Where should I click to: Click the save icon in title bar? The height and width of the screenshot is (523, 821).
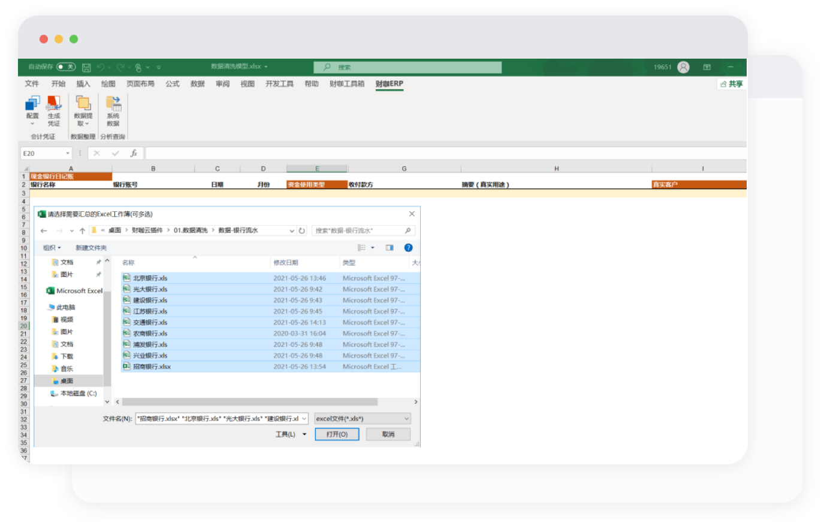[x=86, y=68]
